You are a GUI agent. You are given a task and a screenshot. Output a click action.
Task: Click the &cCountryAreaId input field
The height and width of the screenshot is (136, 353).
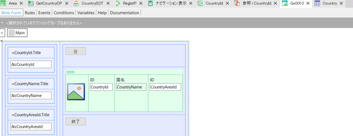click(x=31, y=127)
